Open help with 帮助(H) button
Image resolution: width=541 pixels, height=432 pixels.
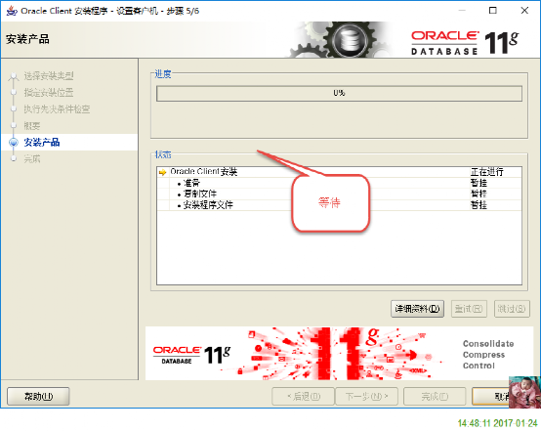[x=38, y=396]
